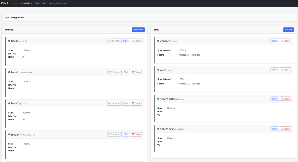Edit the haas2 source
The image size is (298, 162).
click(x=125, y=72)
